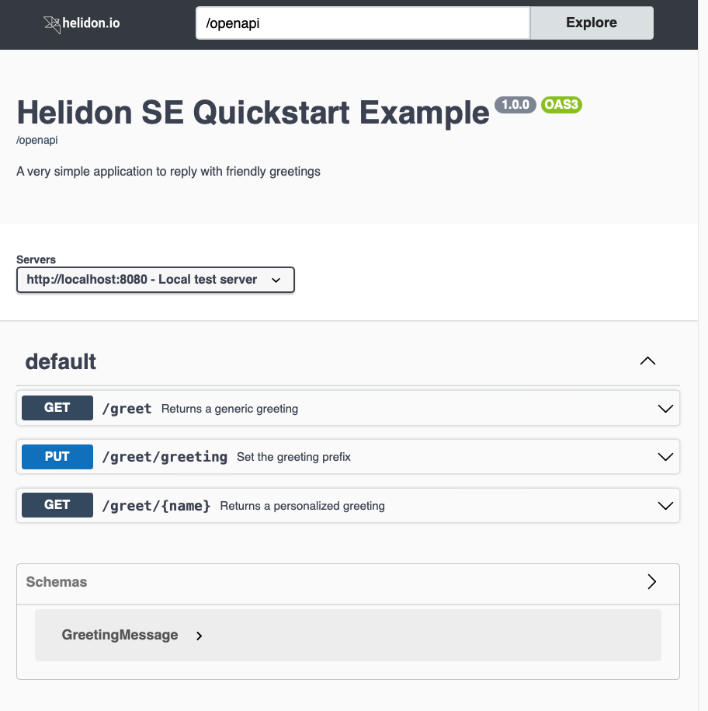Screen dimensions: 708x711
Task: Click the GET badge for /greet/{name}
Action: tap(57, 504)
